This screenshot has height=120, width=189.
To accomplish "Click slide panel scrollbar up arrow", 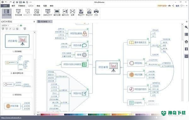I will click(35, 32).
